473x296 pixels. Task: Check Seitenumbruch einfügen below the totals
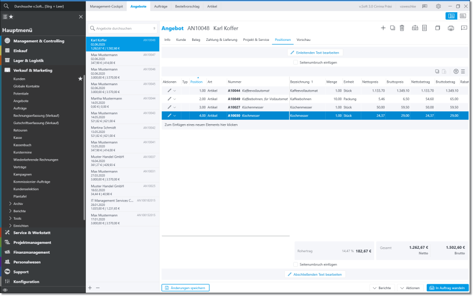[296, 264]
